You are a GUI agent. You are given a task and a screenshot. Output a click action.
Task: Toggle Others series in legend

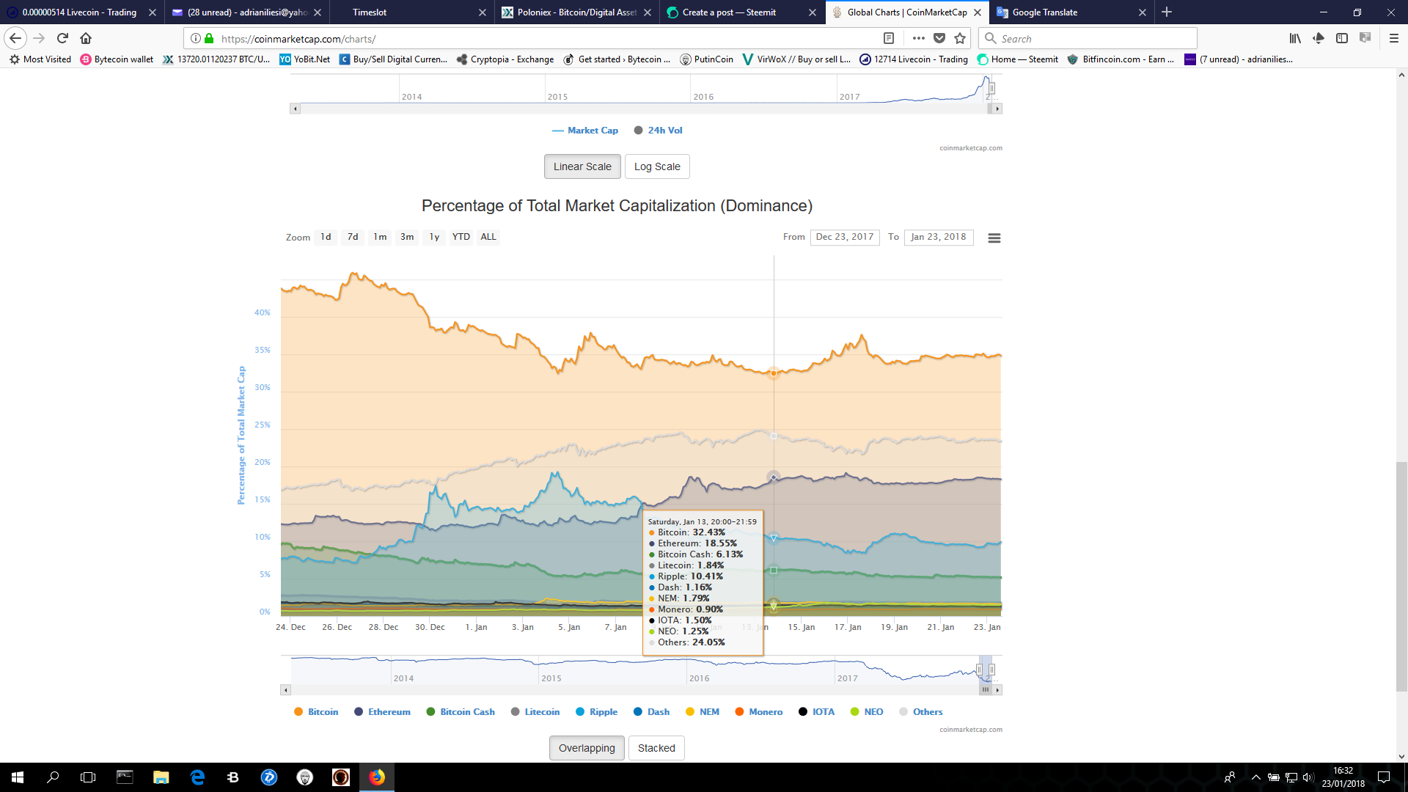click(x=921, y=712)
